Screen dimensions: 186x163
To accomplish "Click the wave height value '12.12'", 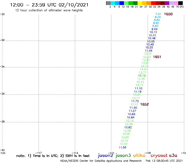I will [148, 54].
